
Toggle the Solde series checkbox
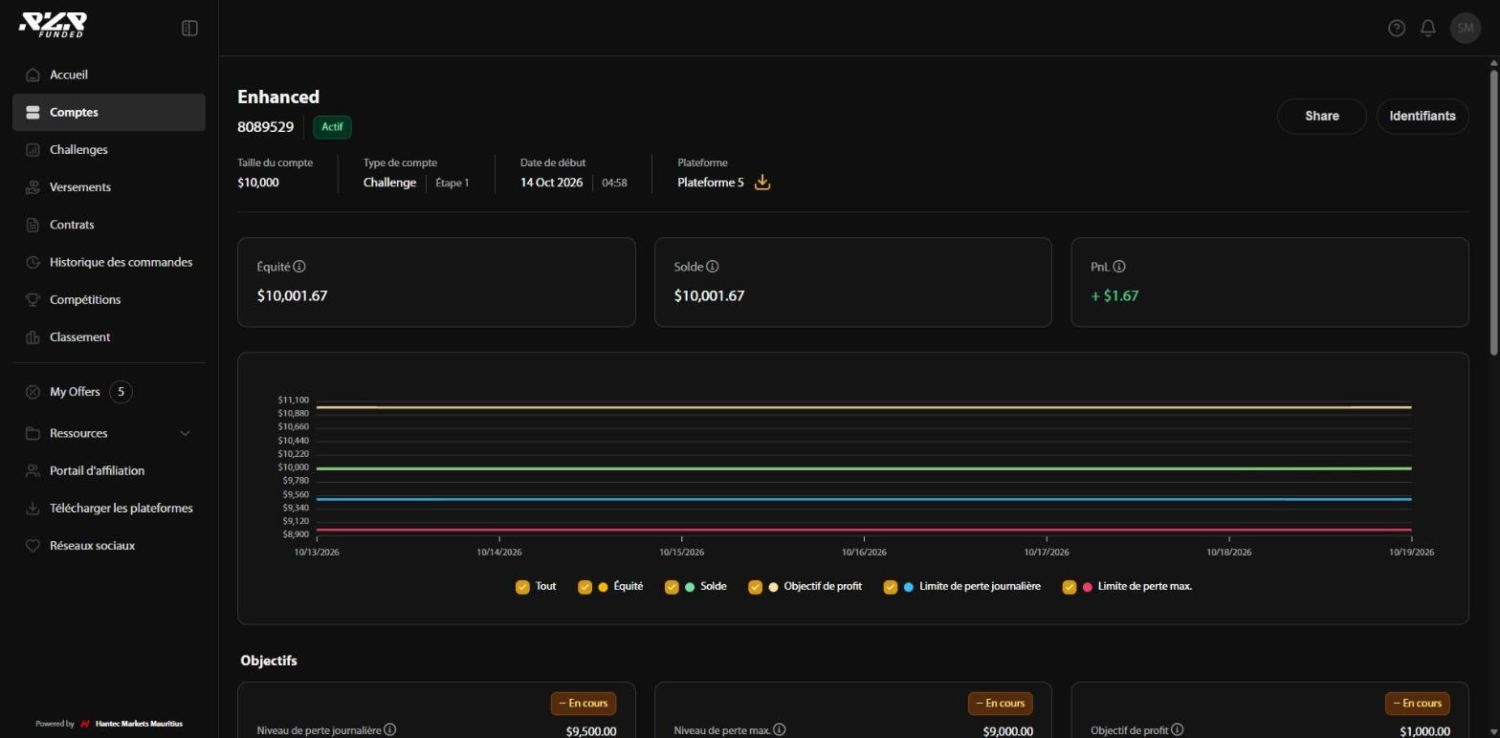[672, 587]
